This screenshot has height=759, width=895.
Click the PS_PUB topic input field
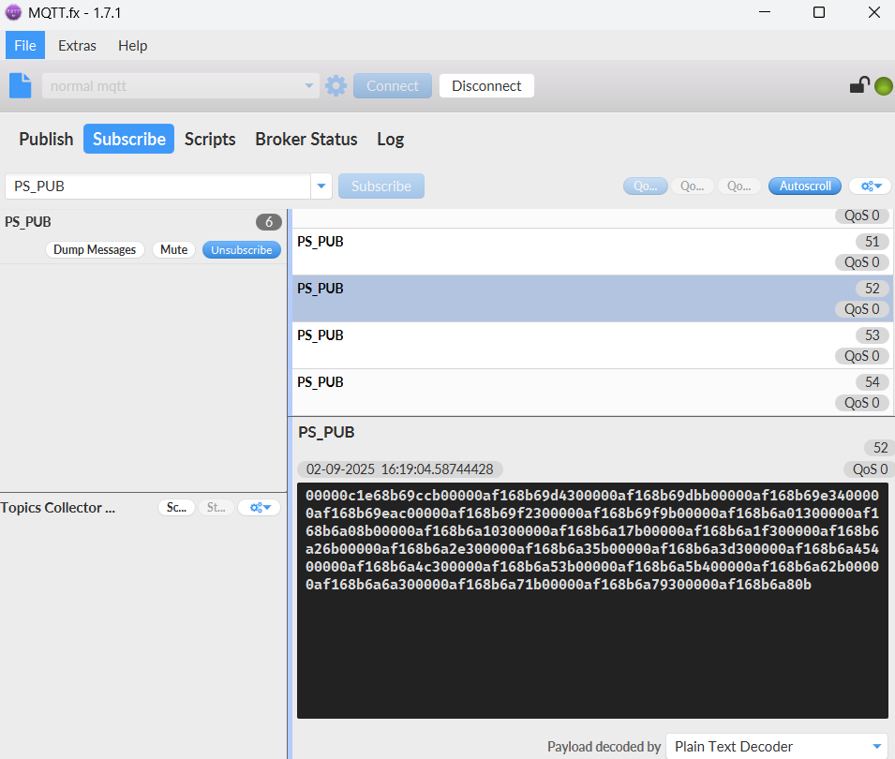[x=158, y=186]
